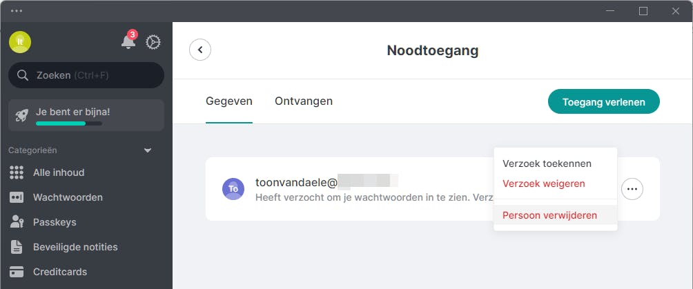693x289 pixels.
Task: Open the notifications bell
Action: (x=128, y=42)
